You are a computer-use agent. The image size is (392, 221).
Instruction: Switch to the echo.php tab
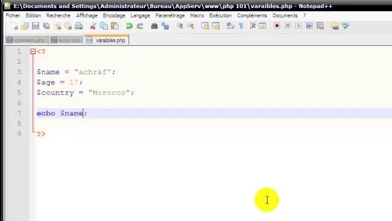tap(66, 40)
